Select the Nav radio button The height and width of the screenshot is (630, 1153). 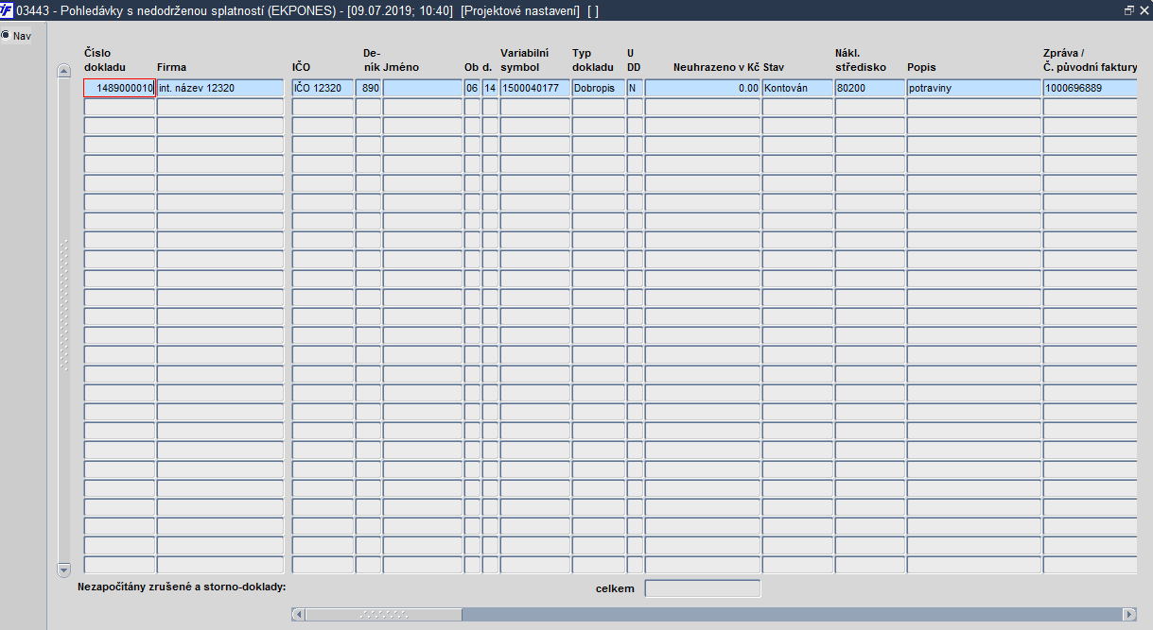6,35
